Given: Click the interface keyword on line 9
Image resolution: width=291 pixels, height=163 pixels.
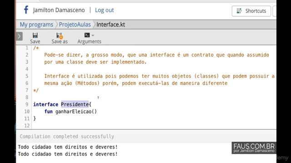Looking at the screenshot, I should click(45, 105).
